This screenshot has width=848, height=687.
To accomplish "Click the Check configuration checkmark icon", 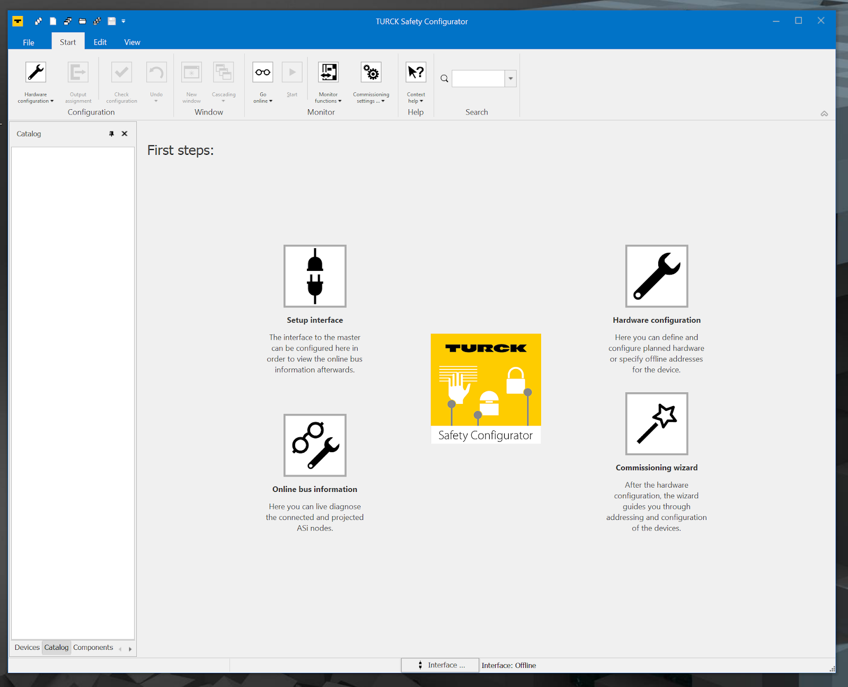I will pos(121,73).
